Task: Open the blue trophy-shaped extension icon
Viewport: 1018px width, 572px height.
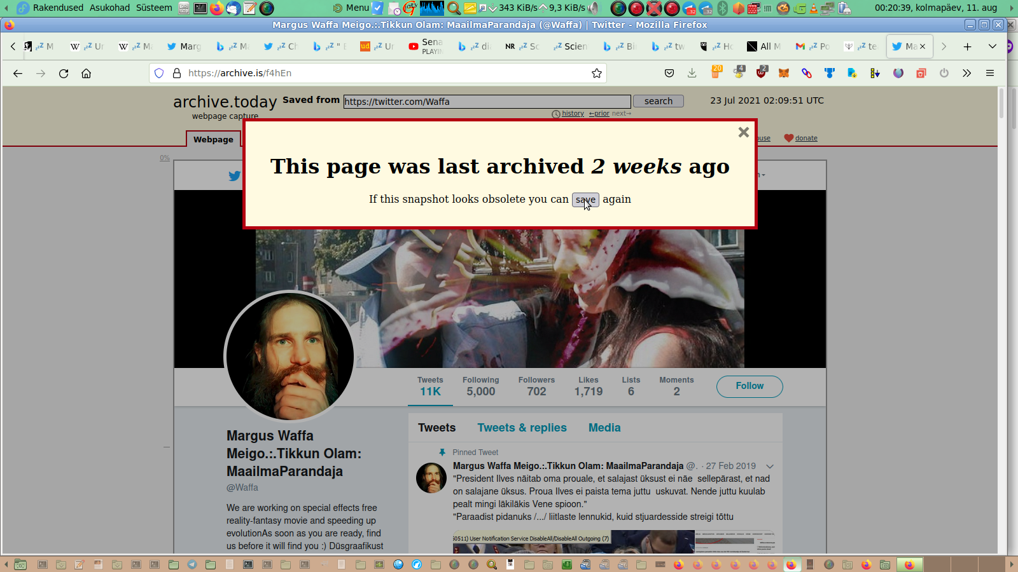Action: pos(830,73)
